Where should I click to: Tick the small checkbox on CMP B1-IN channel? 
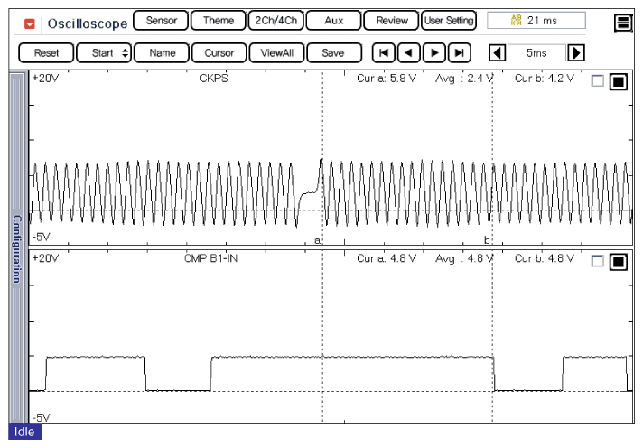click(597, 262)
